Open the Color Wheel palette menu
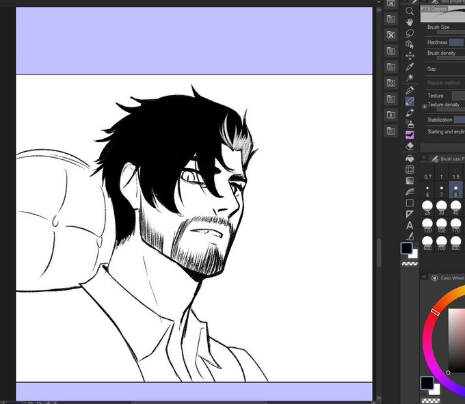The image size is (465, 404). click(x=424, y=277)
